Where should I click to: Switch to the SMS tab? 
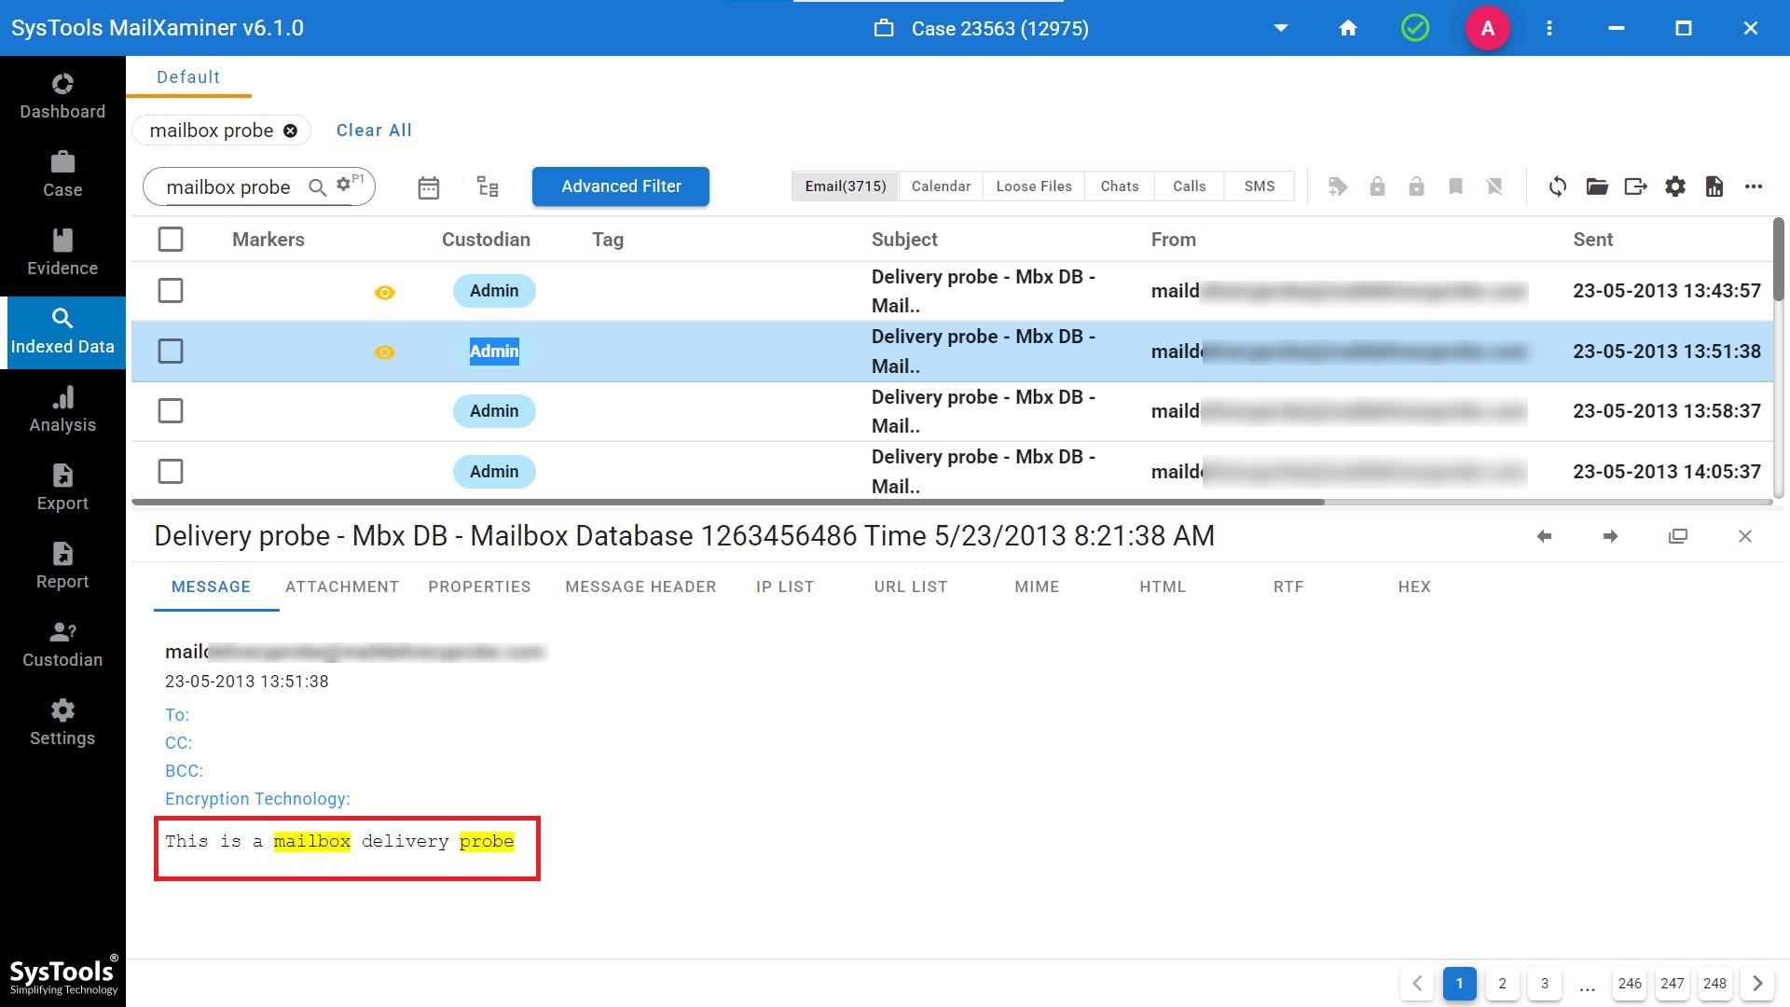[1260, 186]
